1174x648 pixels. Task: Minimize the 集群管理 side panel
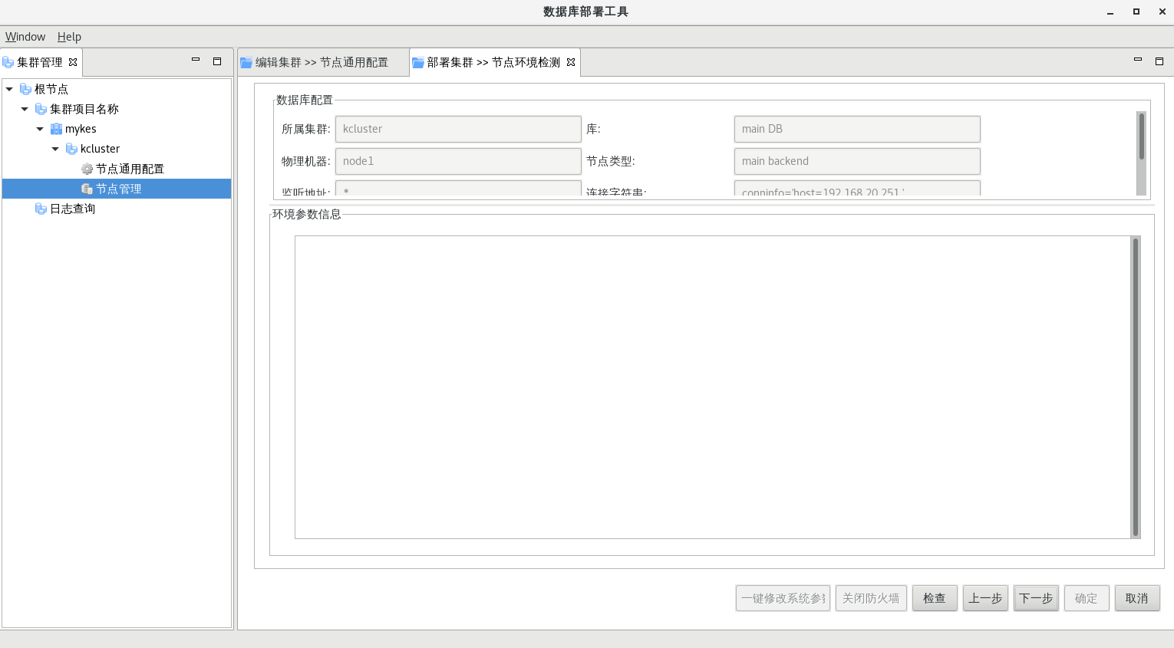[x=196, y=61]
